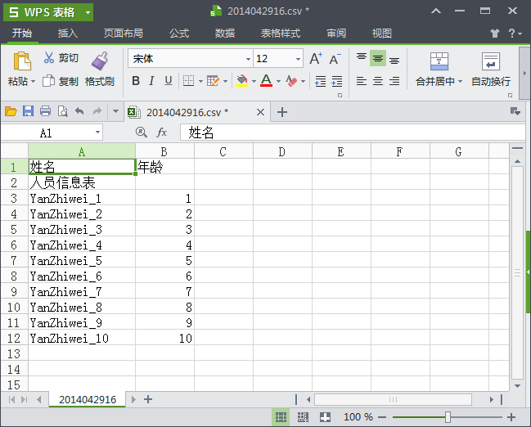
Task: Select cell containing 人员信息表
Action: click(82, 183)
